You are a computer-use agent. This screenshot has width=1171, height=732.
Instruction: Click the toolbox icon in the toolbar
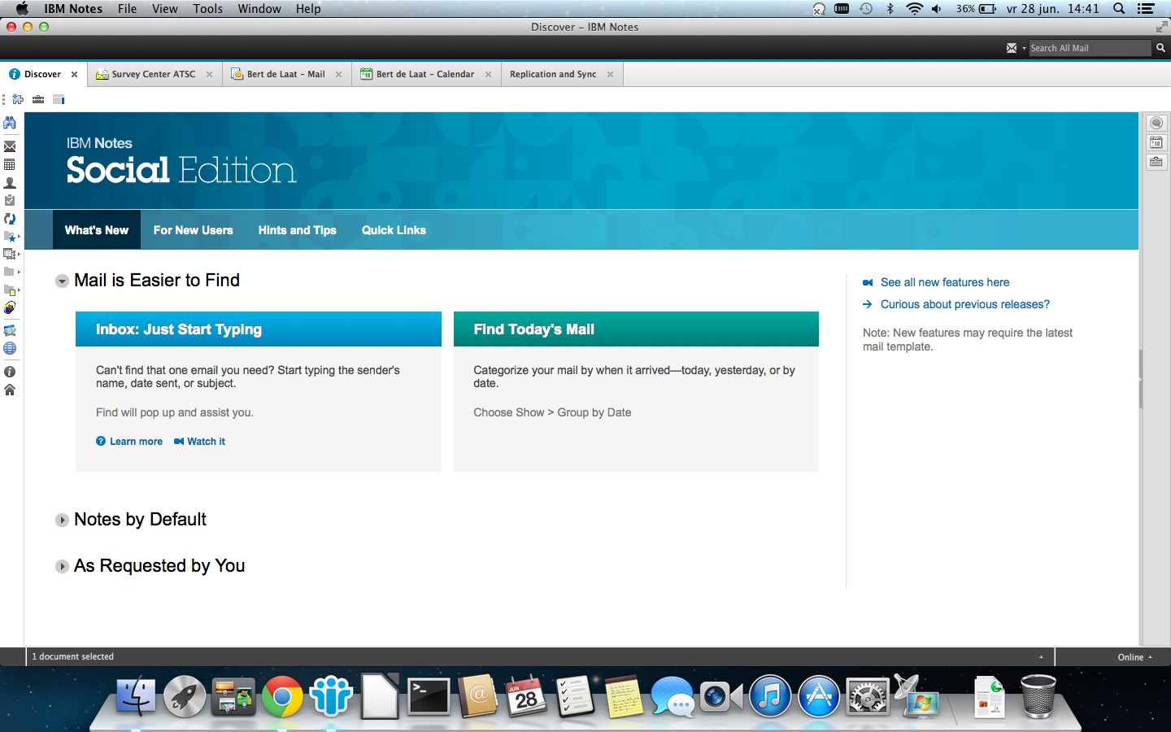(38, 99)
